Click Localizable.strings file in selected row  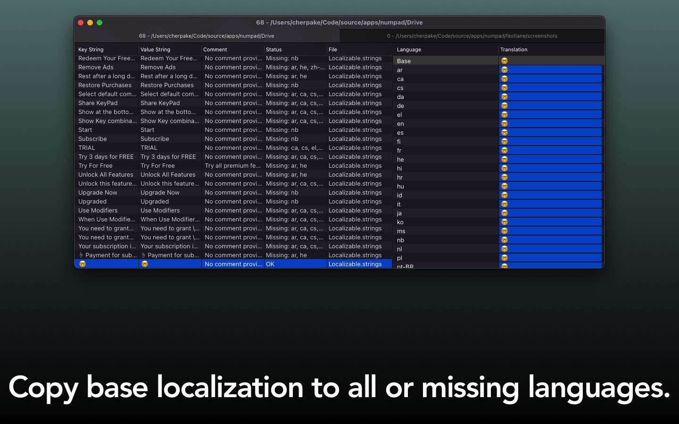(x=355, y=264)
